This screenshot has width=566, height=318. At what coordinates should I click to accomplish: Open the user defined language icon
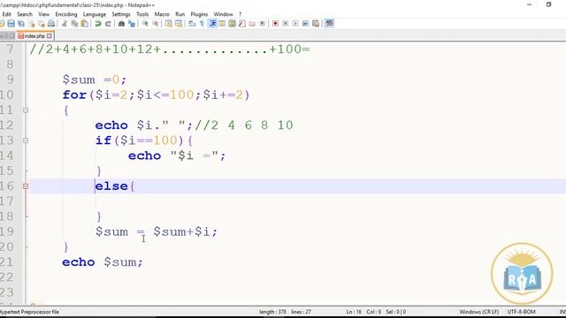[222, 24]
